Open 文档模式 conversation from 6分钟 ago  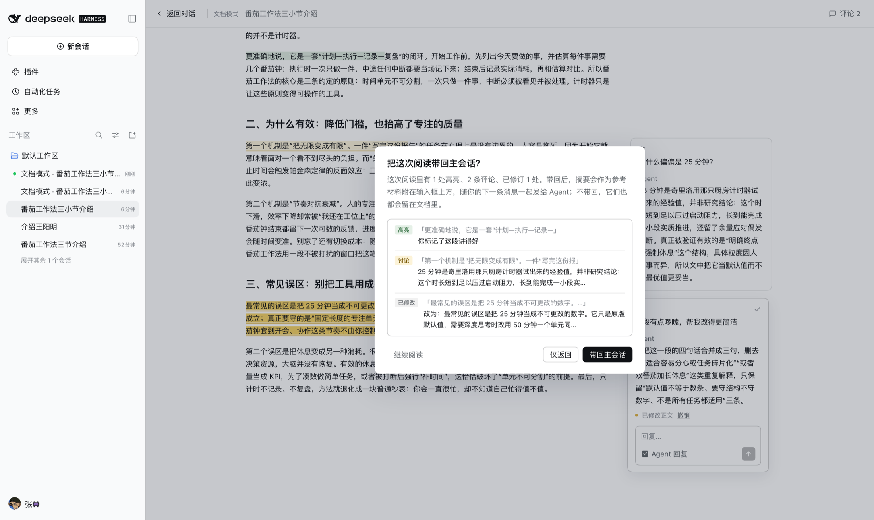[x=73, y=191]
